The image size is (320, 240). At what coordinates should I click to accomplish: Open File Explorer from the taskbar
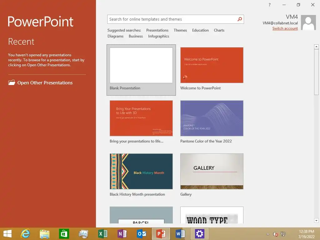[44, 234]
